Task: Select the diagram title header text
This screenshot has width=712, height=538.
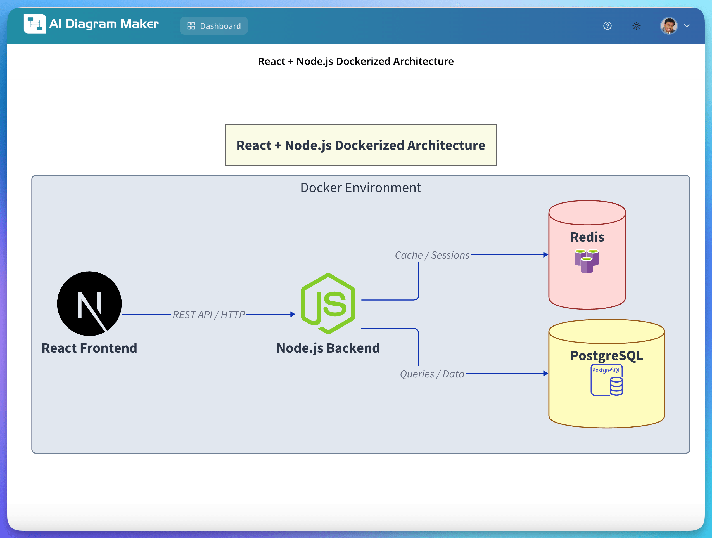Action: click(x=356, y=61)
